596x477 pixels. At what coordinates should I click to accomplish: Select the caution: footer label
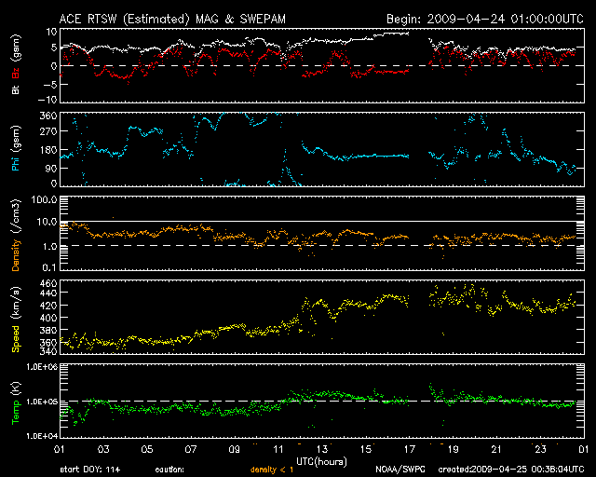[x=169, y=470]
